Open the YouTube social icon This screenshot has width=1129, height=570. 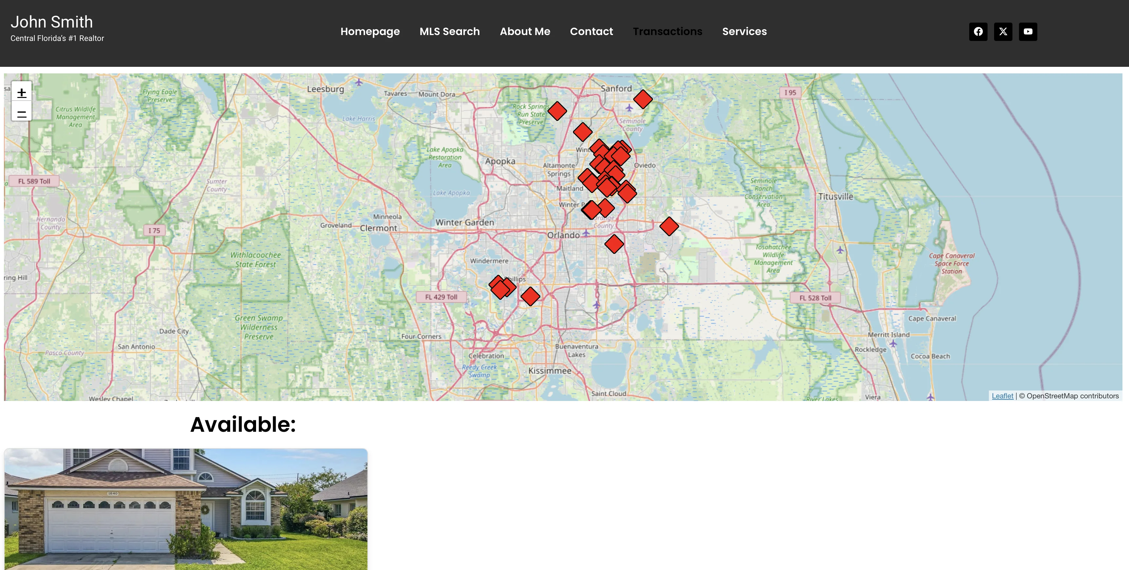point(1028,31)
